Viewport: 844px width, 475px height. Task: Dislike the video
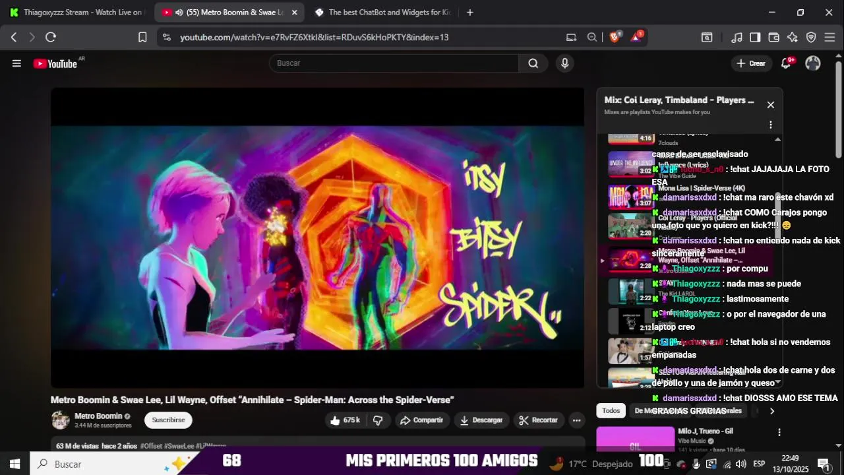pyautogui.click(x=378, y=420)
